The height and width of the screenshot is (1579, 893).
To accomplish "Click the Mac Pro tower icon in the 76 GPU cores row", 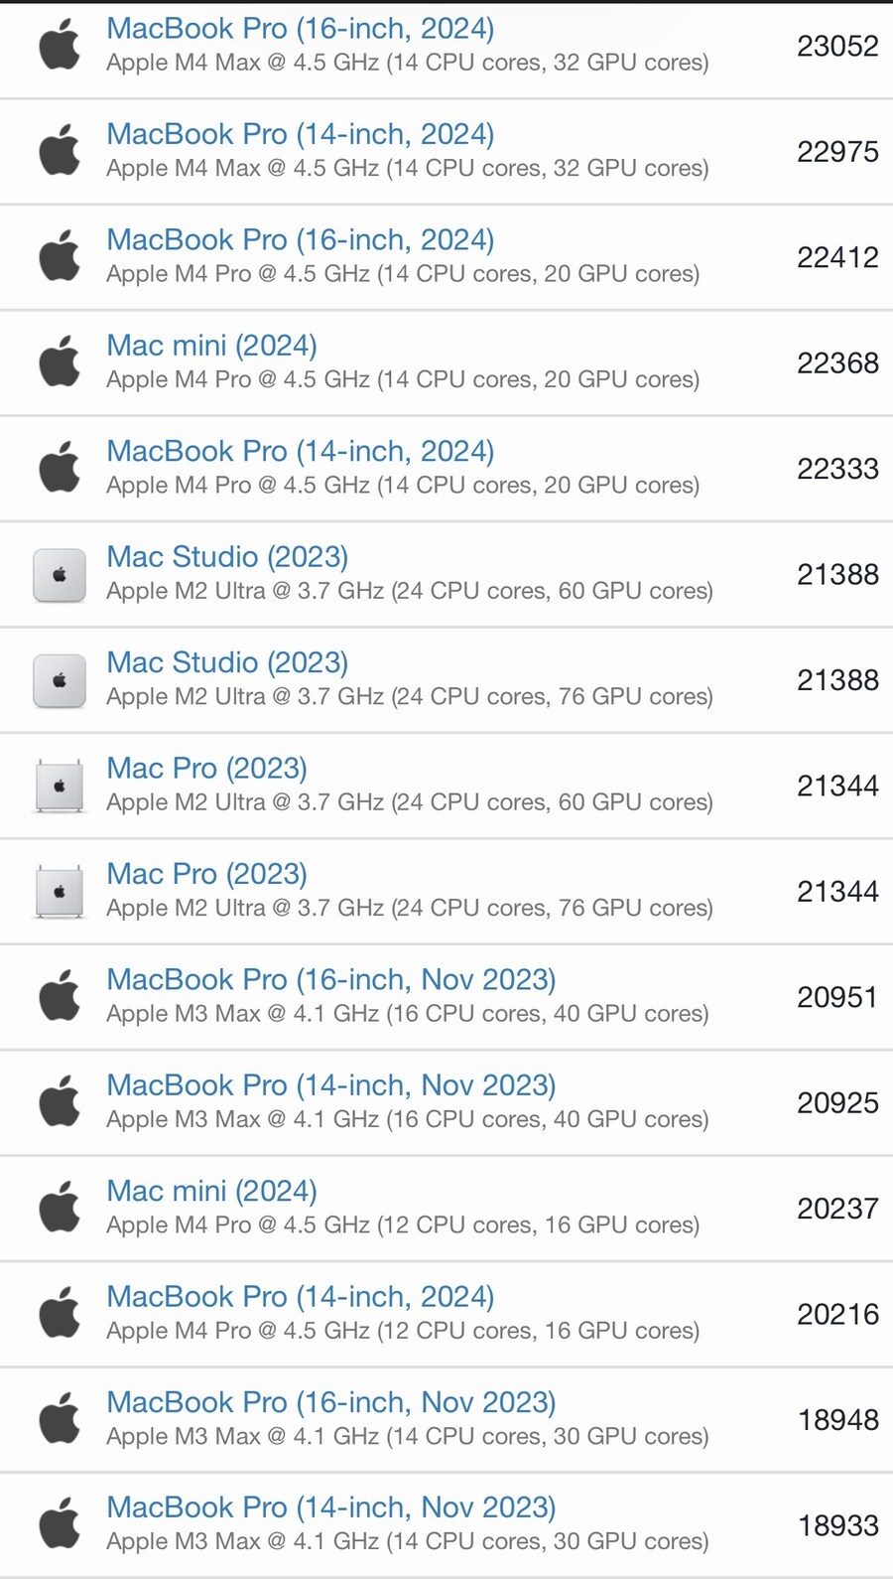I will click(60, 892).
